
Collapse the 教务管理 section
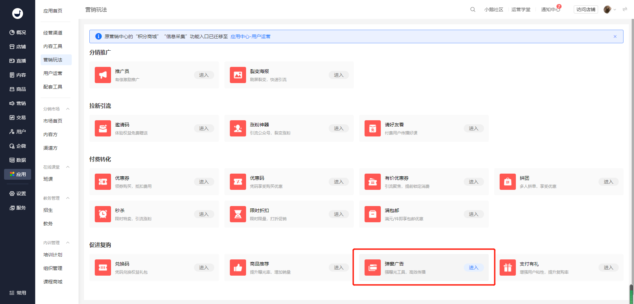[x=68, y=198]
